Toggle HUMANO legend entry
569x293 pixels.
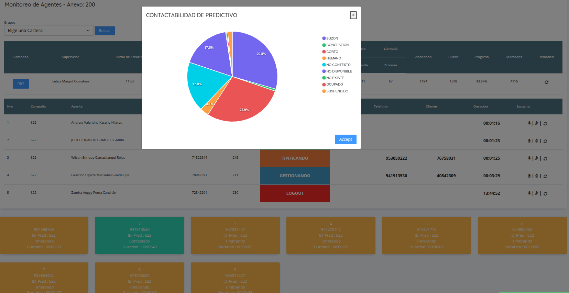coord(331,58)
